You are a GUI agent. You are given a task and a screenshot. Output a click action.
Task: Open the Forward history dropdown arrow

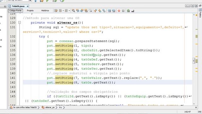69,10
